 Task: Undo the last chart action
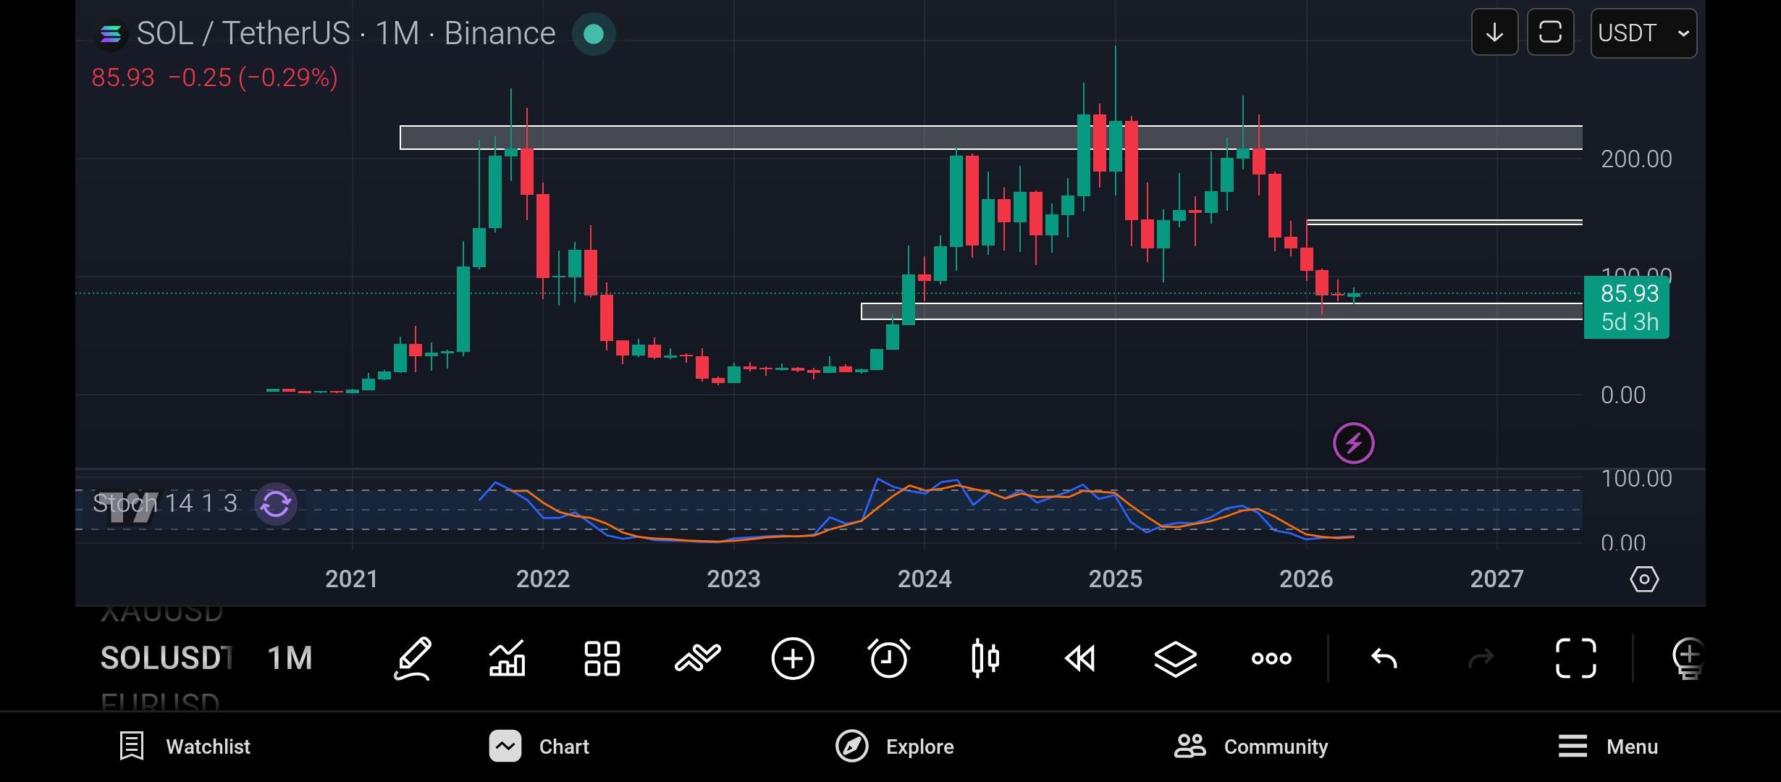(x=1384, y=658)
